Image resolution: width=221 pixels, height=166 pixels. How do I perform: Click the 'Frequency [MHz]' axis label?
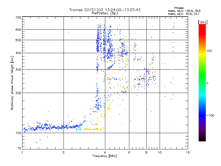[105, 156]
